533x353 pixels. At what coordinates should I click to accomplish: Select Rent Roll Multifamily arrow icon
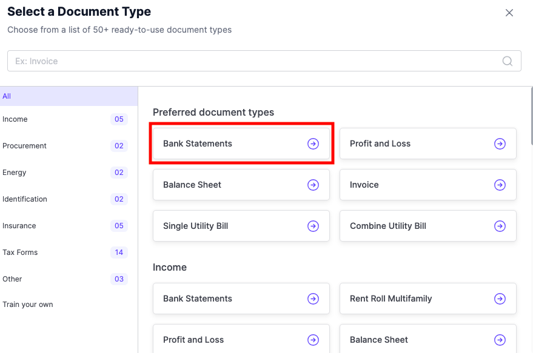500,299
